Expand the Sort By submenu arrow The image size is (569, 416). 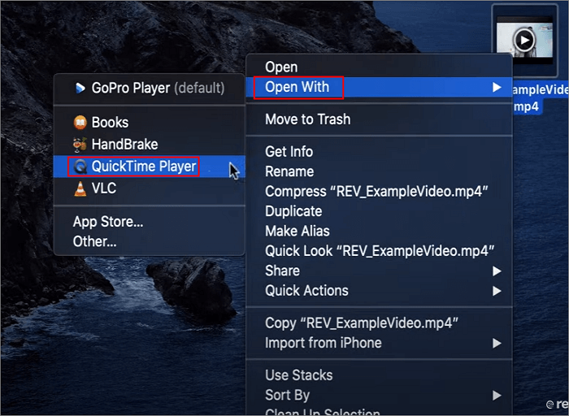pyautogui.click(x=497, y=396)
